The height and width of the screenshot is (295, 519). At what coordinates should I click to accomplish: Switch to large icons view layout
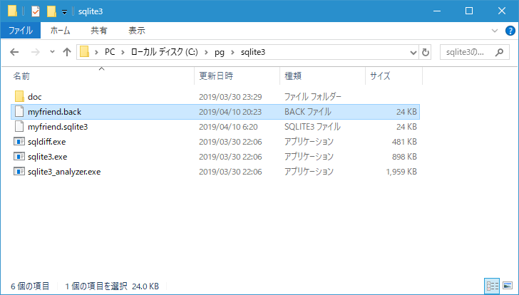pos(508,286)
